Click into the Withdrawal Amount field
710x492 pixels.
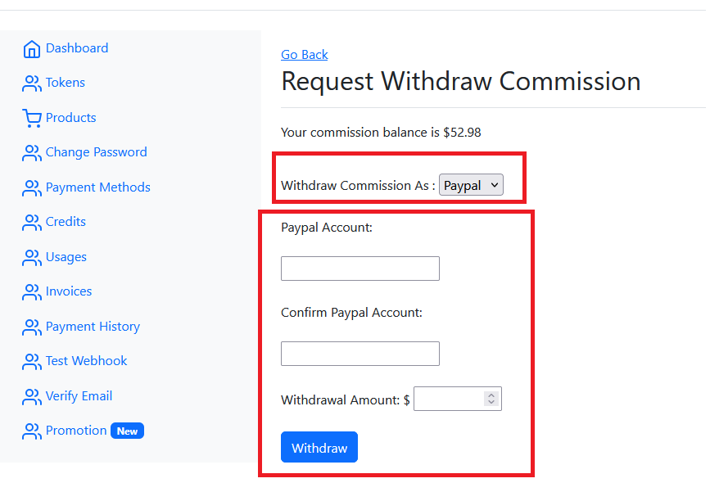(x=449, y=399)
